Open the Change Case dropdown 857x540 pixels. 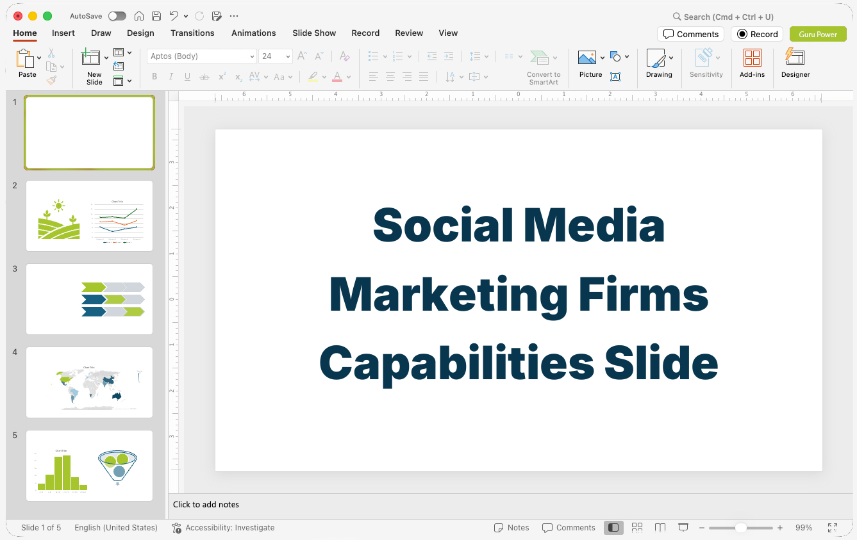tap(283, 77)
